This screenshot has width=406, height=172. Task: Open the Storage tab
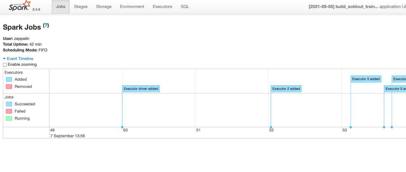tap(103, 7)
